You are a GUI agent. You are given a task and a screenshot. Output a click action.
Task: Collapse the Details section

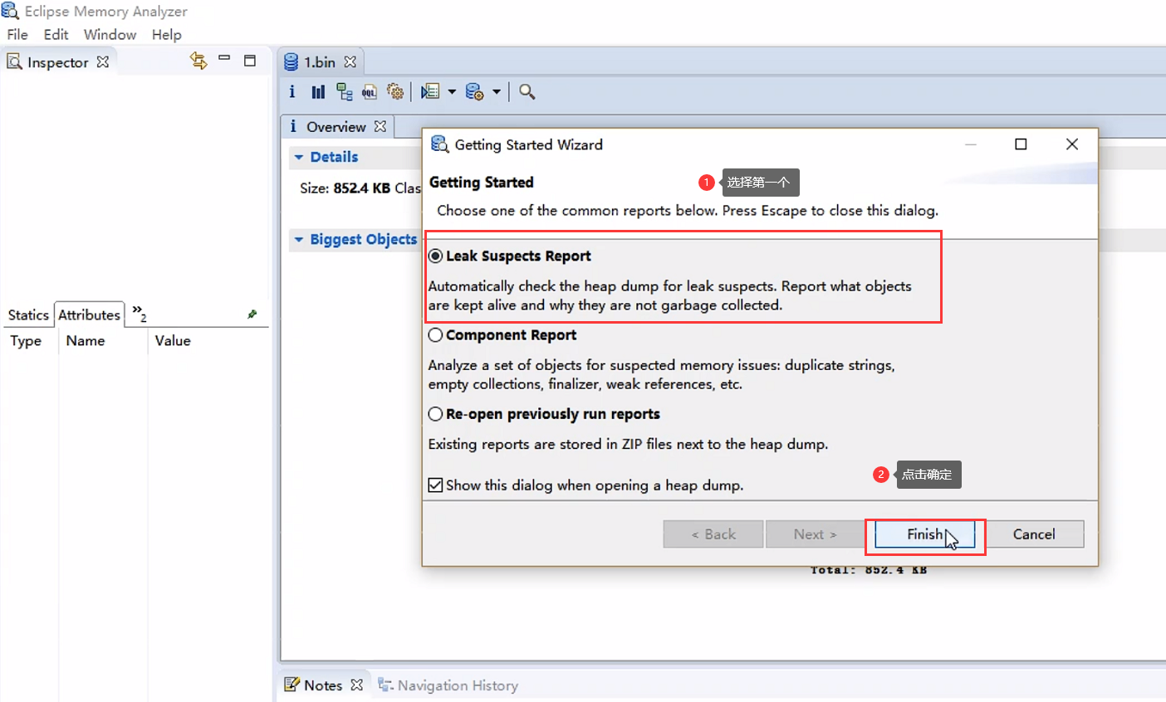tap(299, 157)
